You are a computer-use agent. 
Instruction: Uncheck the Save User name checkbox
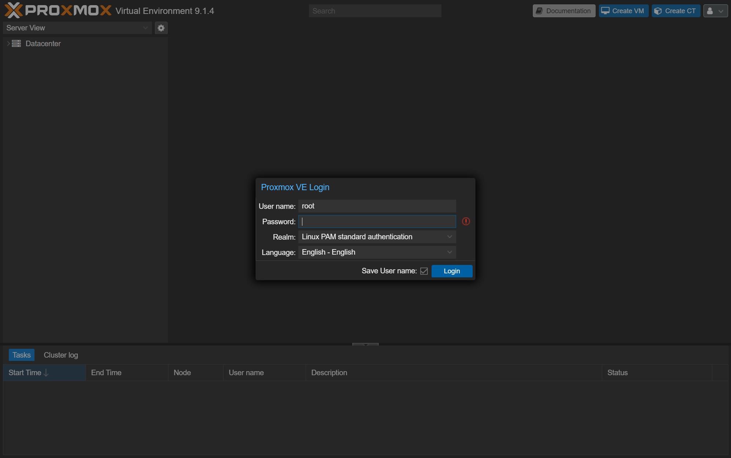424,271
